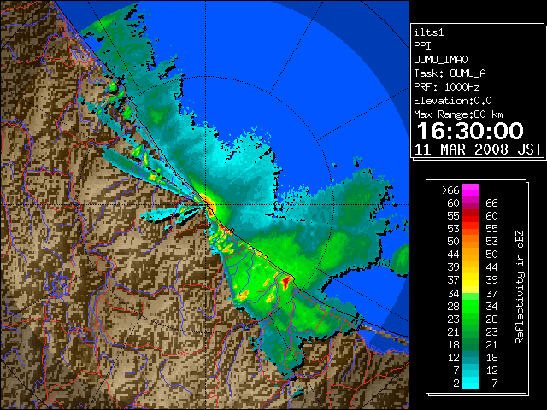Click the magenta >66 dBZ legend swatch

[470, 190]
